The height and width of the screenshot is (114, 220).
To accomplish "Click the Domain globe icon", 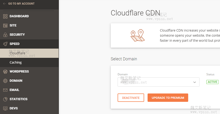I will click(x=5, y=81).
